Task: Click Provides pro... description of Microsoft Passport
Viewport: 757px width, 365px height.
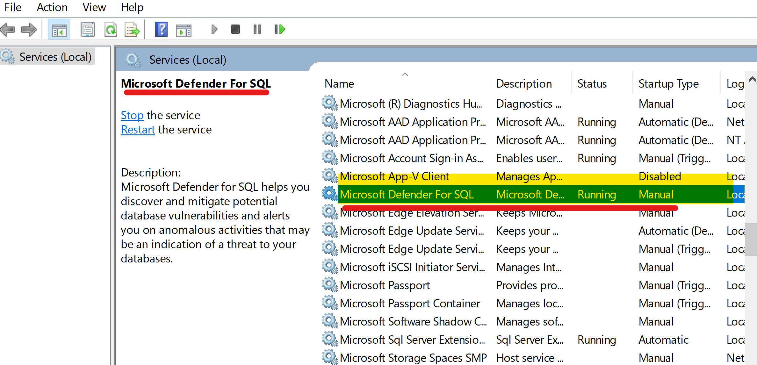Action: [x=530, y=285]
